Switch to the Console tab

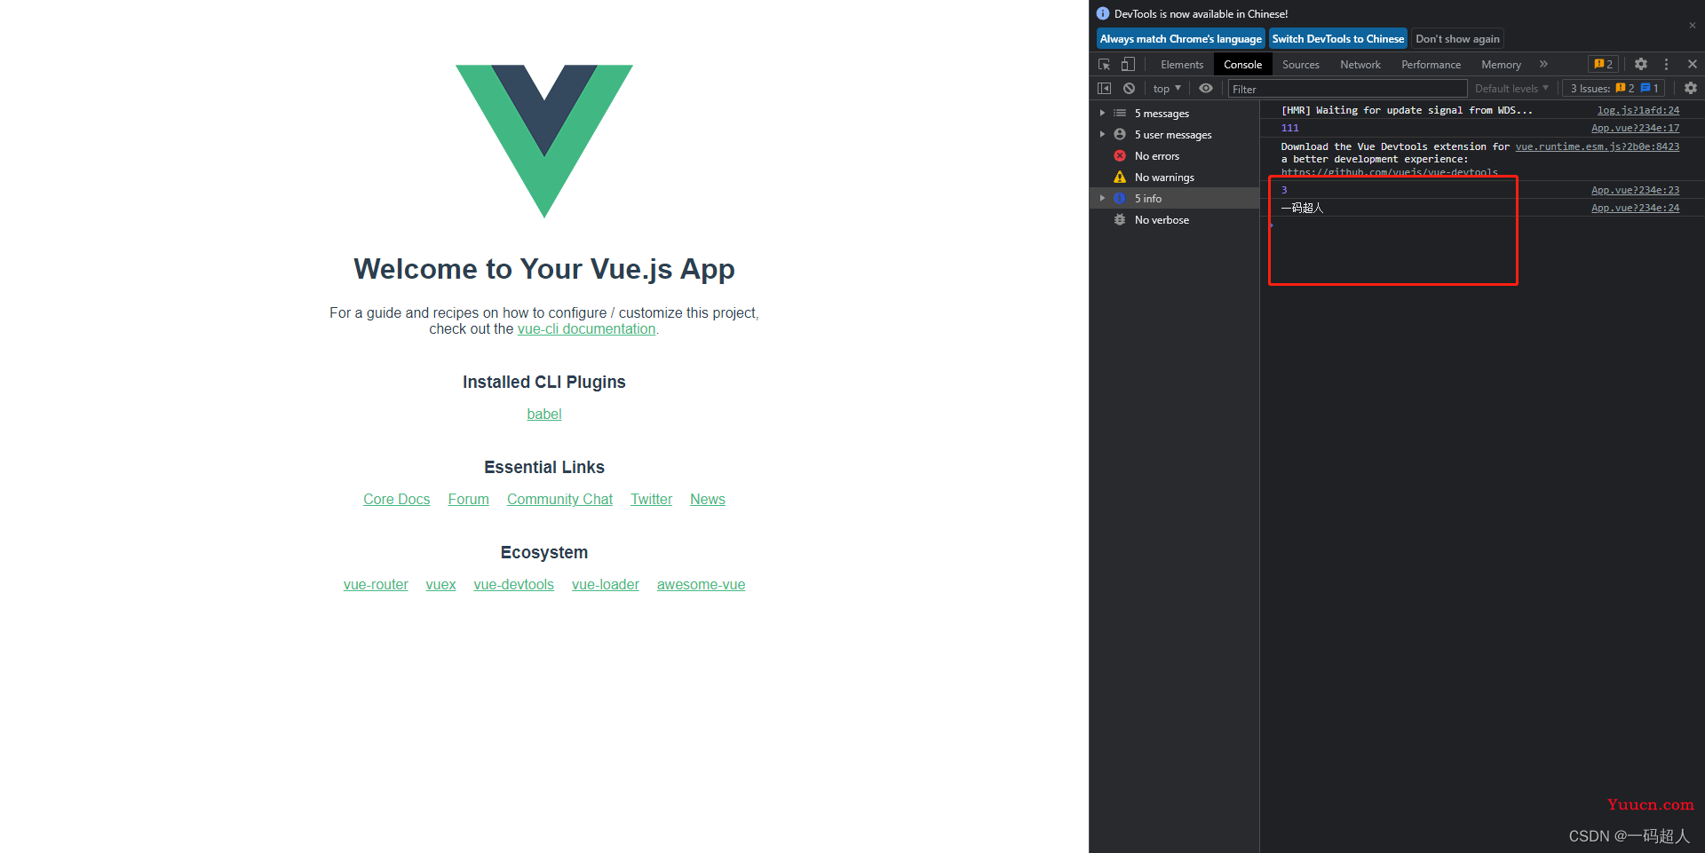pos(1242,64)
